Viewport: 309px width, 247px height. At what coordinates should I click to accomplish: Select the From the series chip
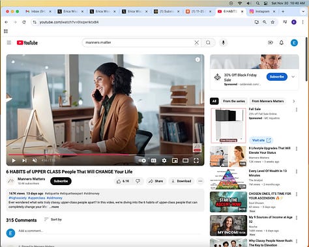tap(234, 101)
